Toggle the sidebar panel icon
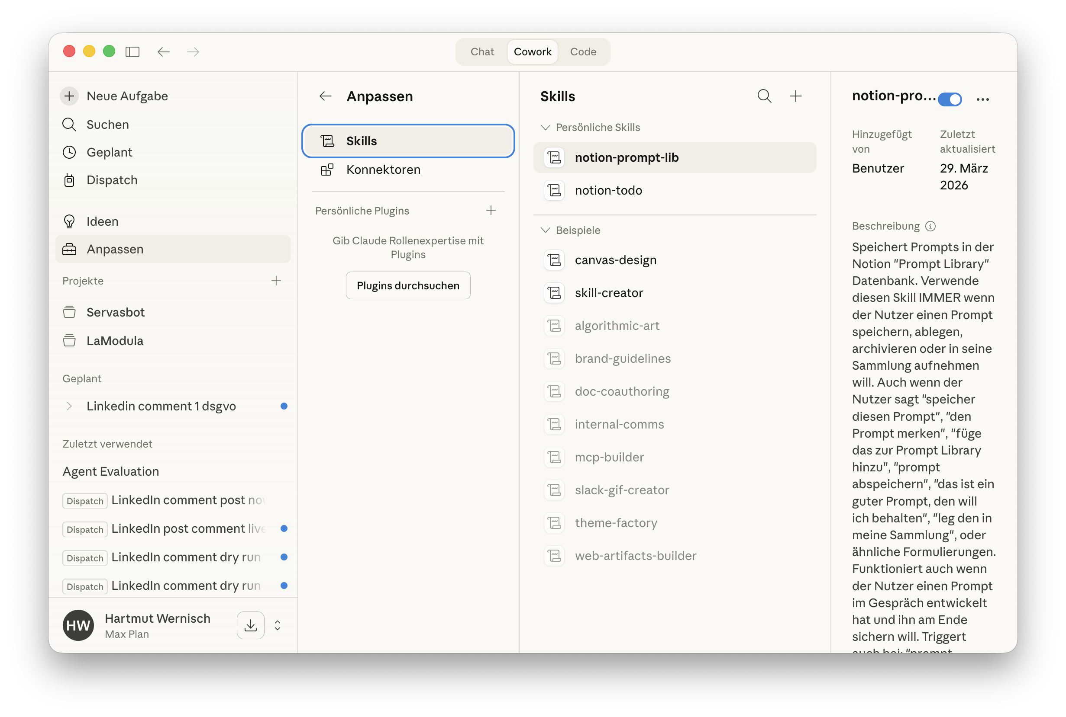This screenshot has width=1066, height=717. pos(132,51)
